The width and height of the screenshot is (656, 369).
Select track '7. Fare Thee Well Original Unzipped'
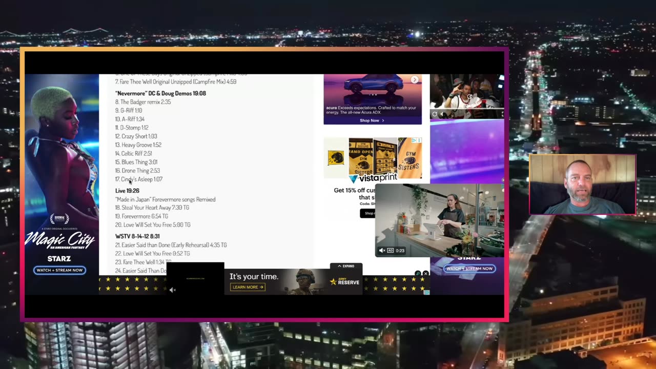tap(176, 81)
